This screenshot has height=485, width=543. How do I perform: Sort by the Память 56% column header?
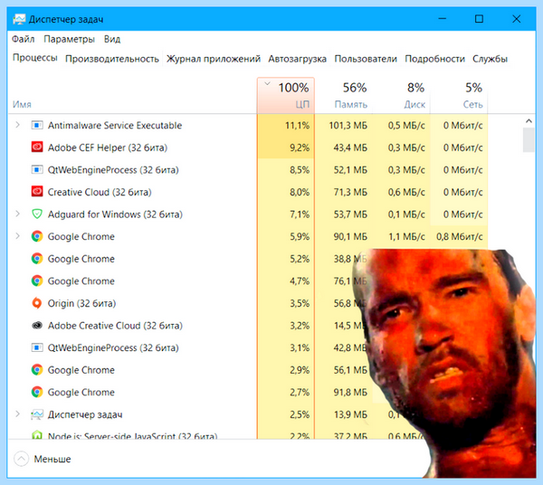point(344,96)
